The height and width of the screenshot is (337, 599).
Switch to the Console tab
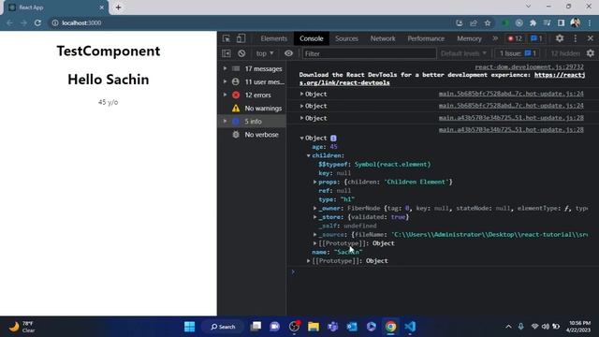coord(312,38)
